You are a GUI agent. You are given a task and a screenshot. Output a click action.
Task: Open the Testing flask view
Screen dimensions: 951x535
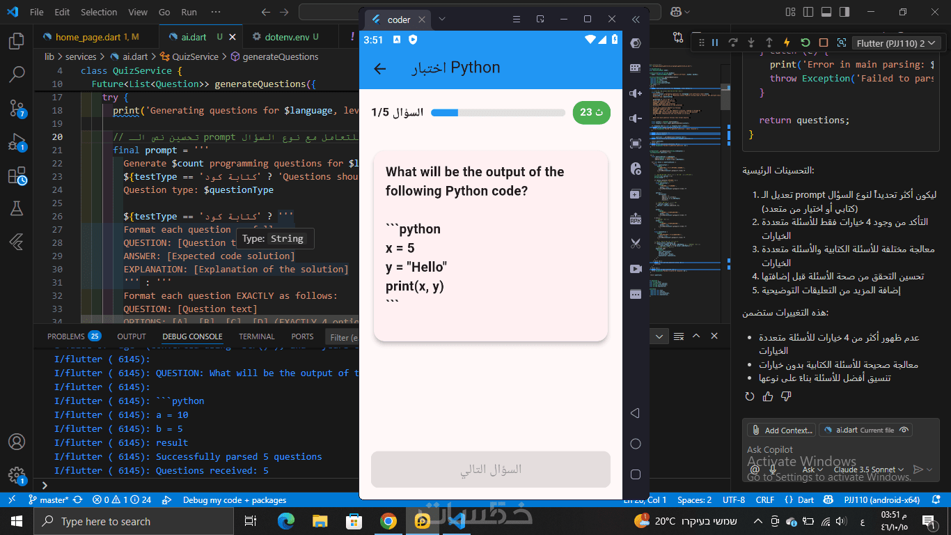(x=17, y=208)
